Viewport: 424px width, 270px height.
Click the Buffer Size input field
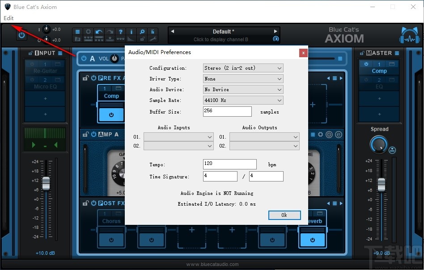[227, 111]
